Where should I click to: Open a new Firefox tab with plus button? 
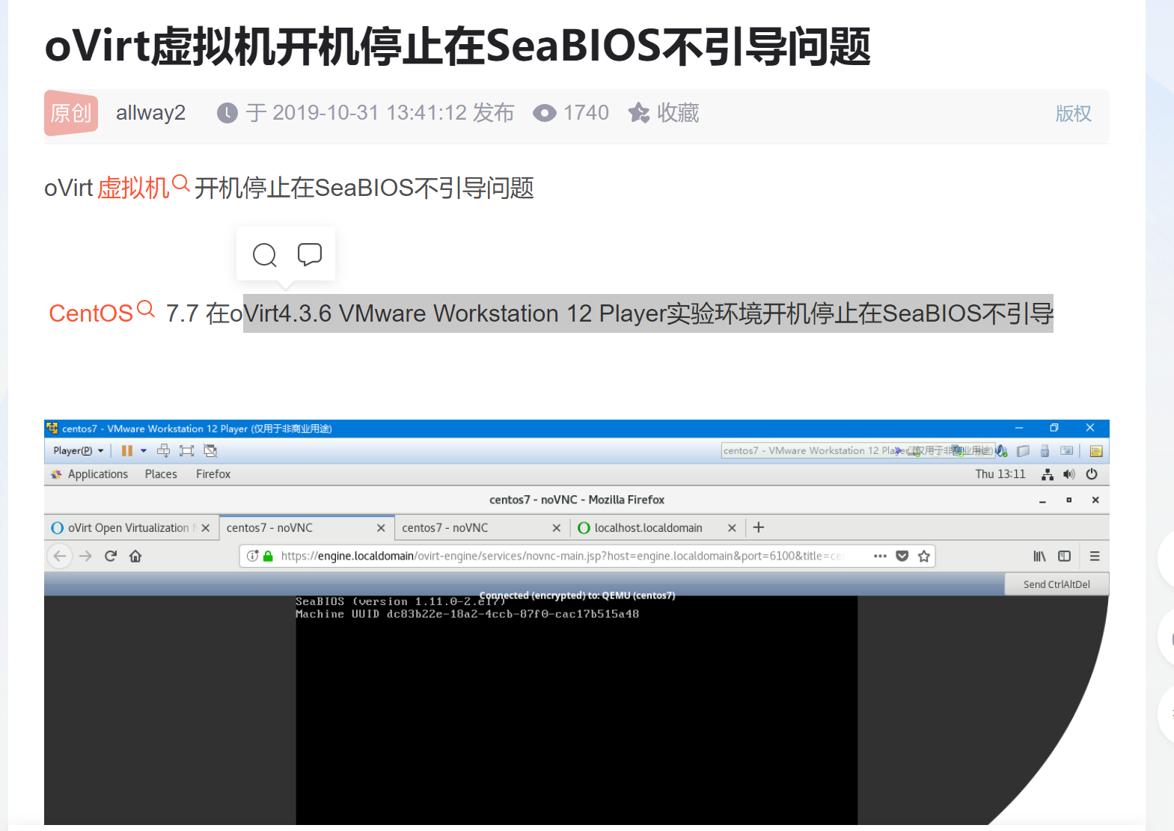(759, 527)
